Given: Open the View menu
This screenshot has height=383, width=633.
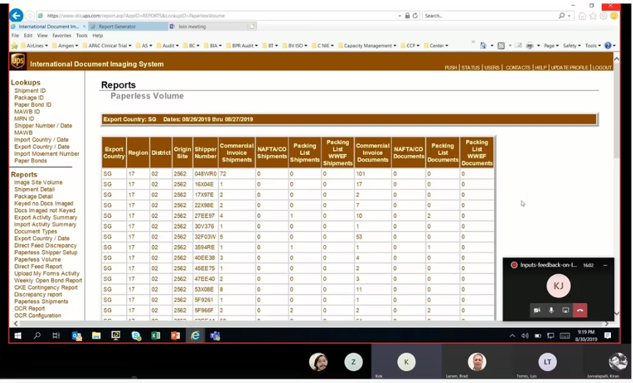Looking at the screenshot, I should (x=42, y=36).
